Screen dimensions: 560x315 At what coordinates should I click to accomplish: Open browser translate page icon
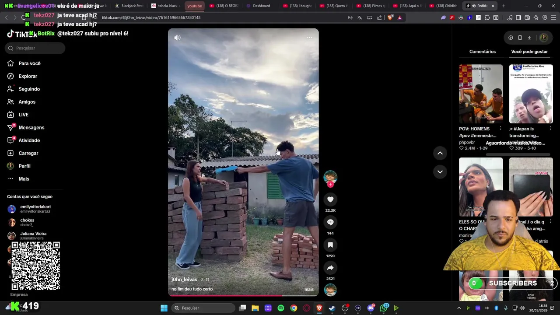pyautogui.click(x=360, y=17)
